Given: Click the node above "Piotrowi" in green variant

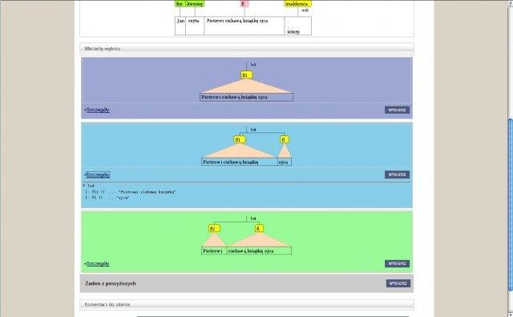Looking at the screenshot, I should 214,228.
